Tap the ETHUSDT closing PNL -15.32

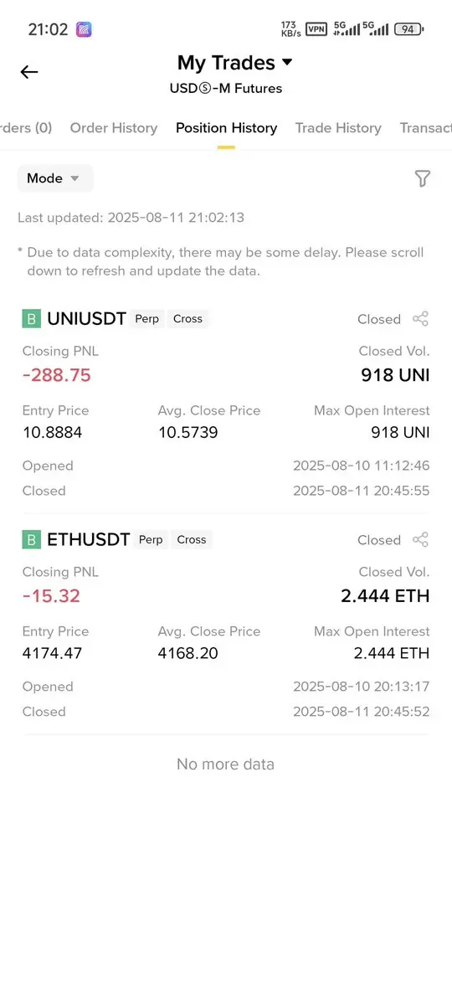coord(51,596)
